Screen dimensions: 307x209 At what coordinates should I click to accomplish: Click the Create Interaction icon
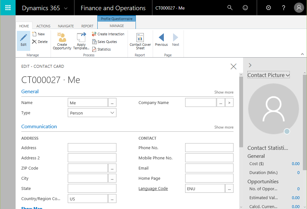(94, 34)
